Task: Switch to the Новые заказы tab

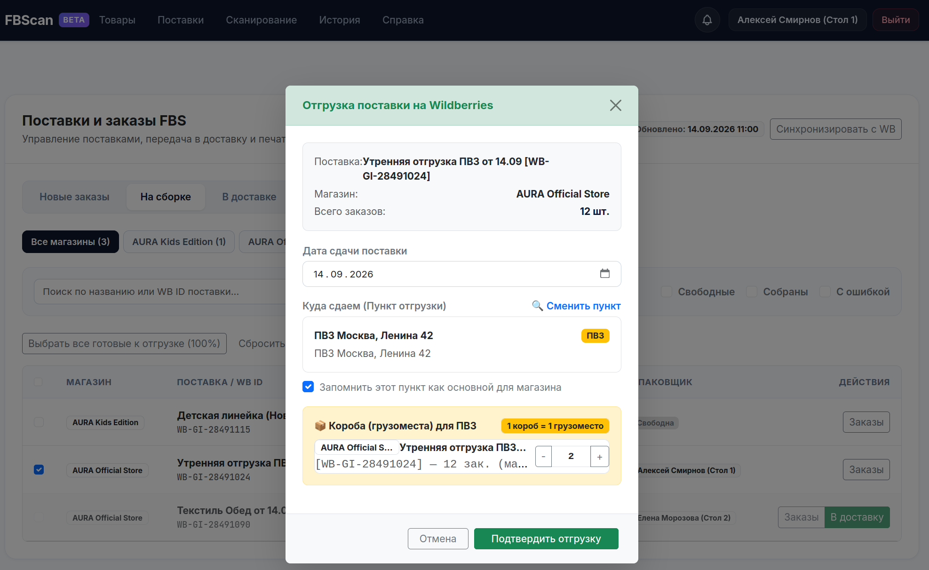Action: coord(74,197)
